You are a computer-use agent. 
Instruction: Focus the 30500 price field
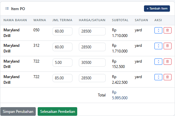(x=92, y=63)
